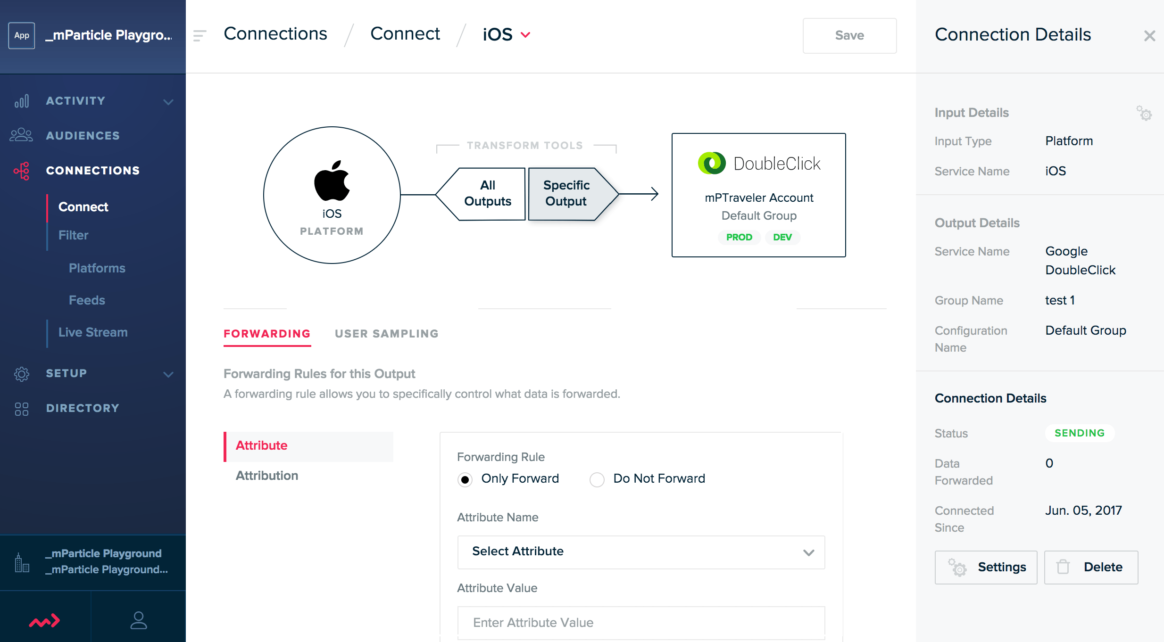This screenshot has width=1164, height=642.
Task: Toggle the PROD environment badge on DoubleClick
Action: (738, 237)
